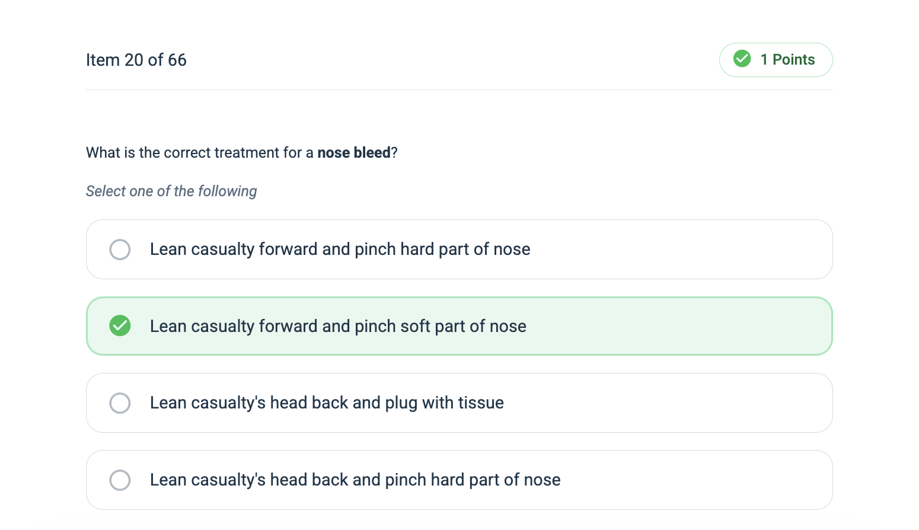
Task: Select the radio for pinching hard part leaning forward
Action: click(120, 250)
